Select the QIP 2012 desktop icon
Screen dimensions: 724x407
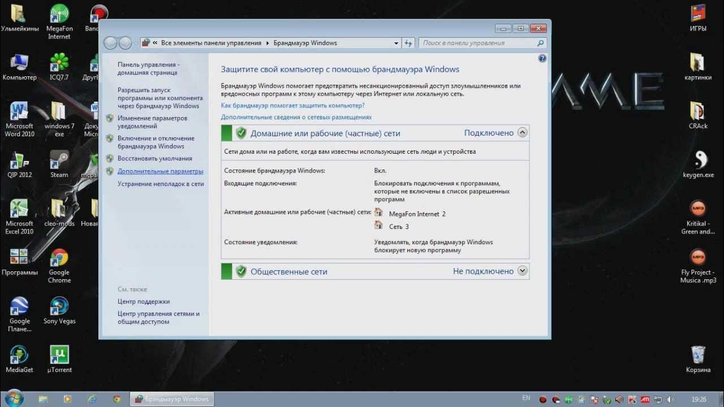pyautogui.click(x=19, y=164)
